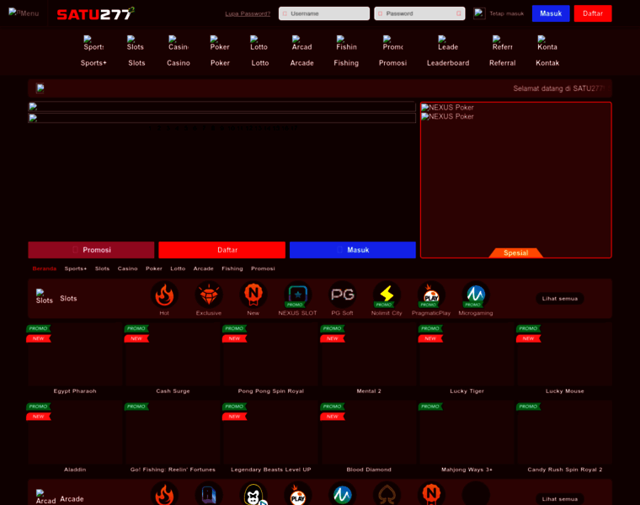Screen dimensions: 640x505
Task: Click the Leaderboard icon in top navigation
Action: 448,43
